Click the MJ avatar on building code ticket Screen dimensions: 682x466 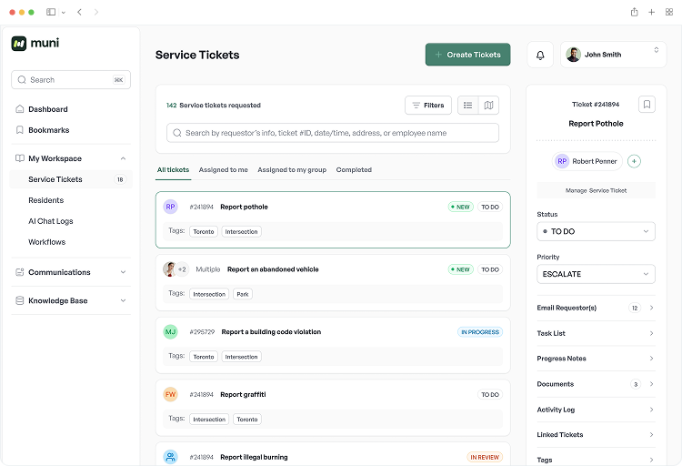click(x=170, y=332)
